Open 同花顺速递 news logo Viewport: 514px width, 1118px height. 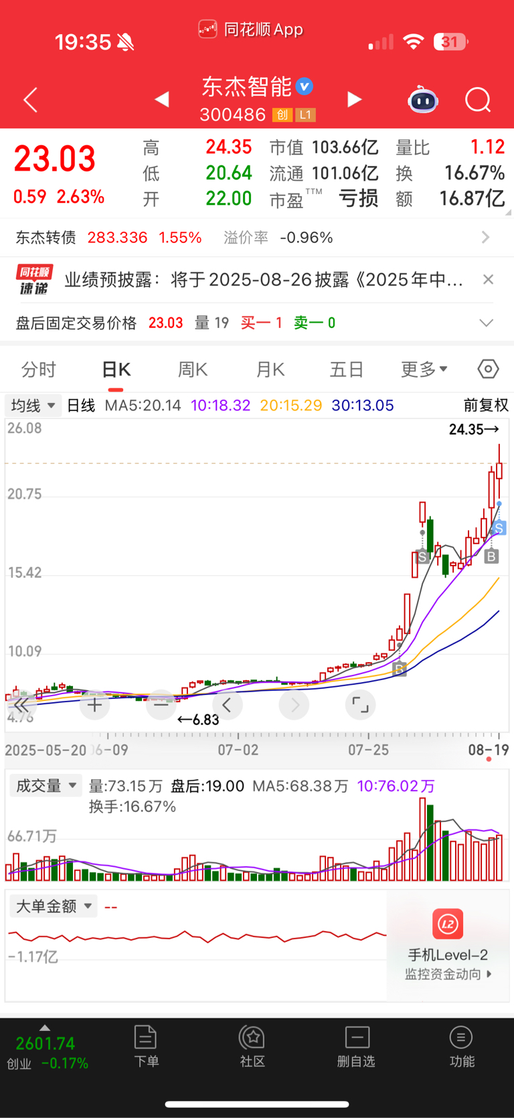pos(34,279)
